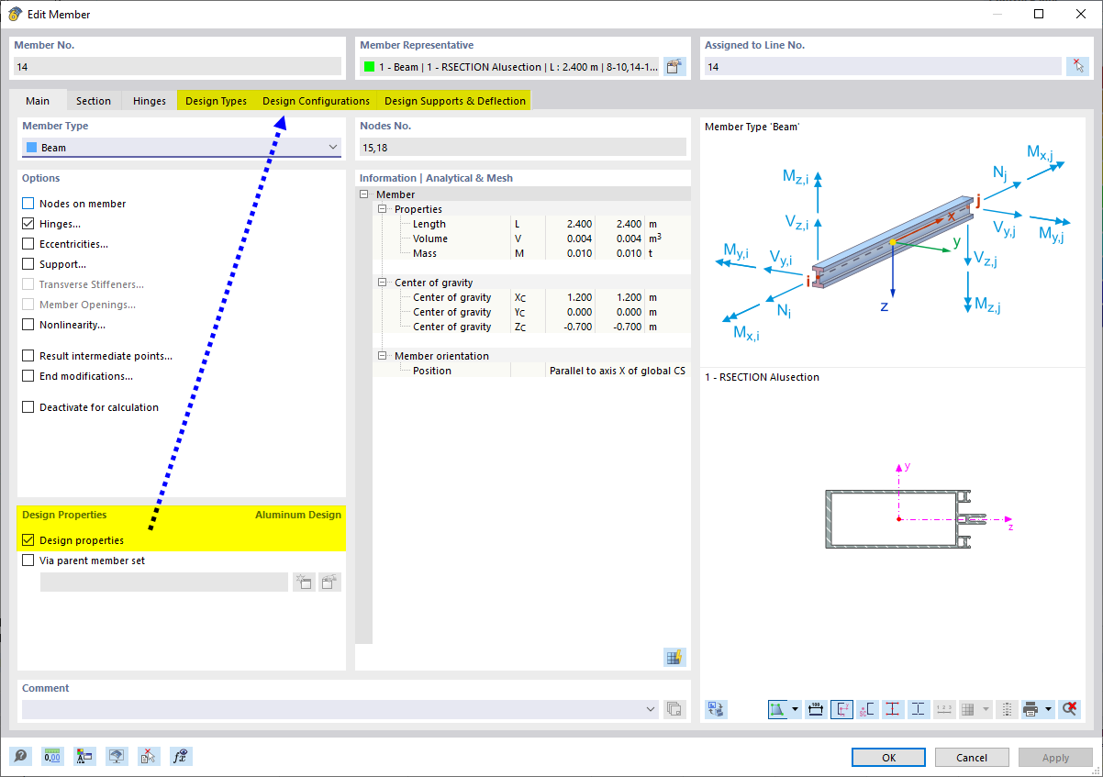Check Via parent member set
The height and width of the screenshot is (777, 1103).
(28, 560)
